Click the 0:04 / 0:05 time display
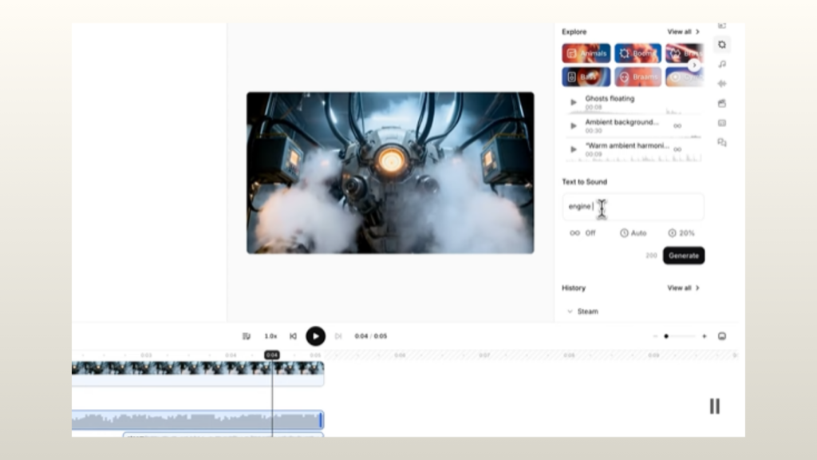This screenshot has height=460, width=817. (x=370, y=336)
